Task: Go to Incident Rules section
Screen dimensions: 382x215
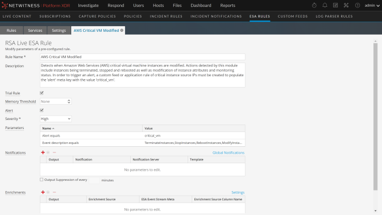Action: [166, 16]
